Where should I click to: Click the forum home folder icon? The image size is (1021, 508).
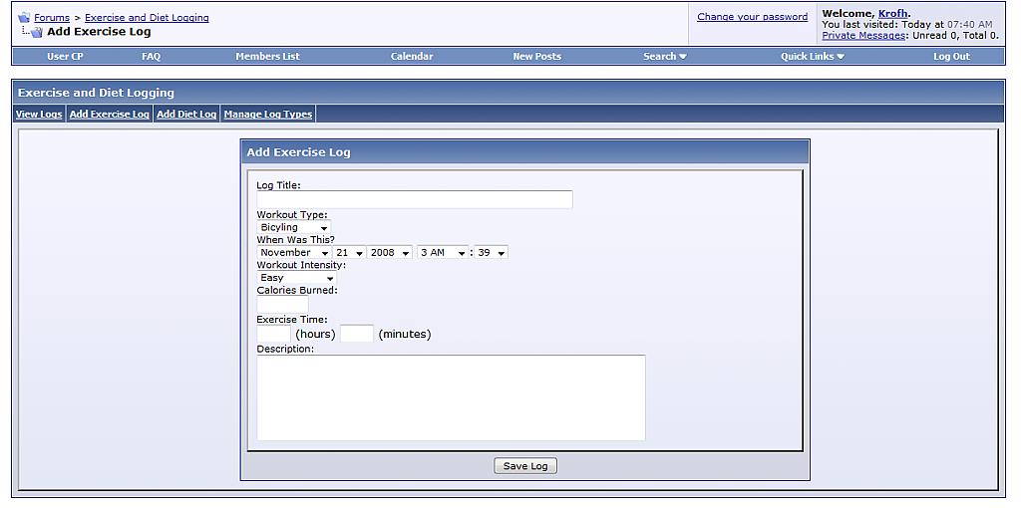[x=24, y=18]
